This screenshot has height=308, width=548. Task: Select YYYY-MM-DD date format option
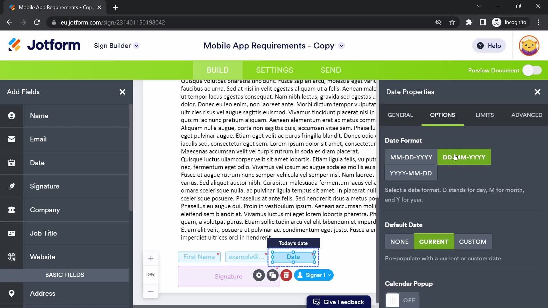point(411,173)
